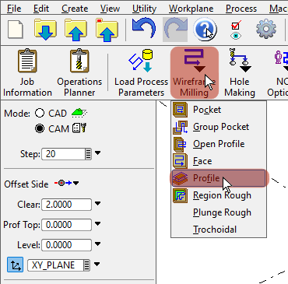Undo the last action with blue arrow
The width and height of the screenshot is (288, 284).
(x=144, y=29)
